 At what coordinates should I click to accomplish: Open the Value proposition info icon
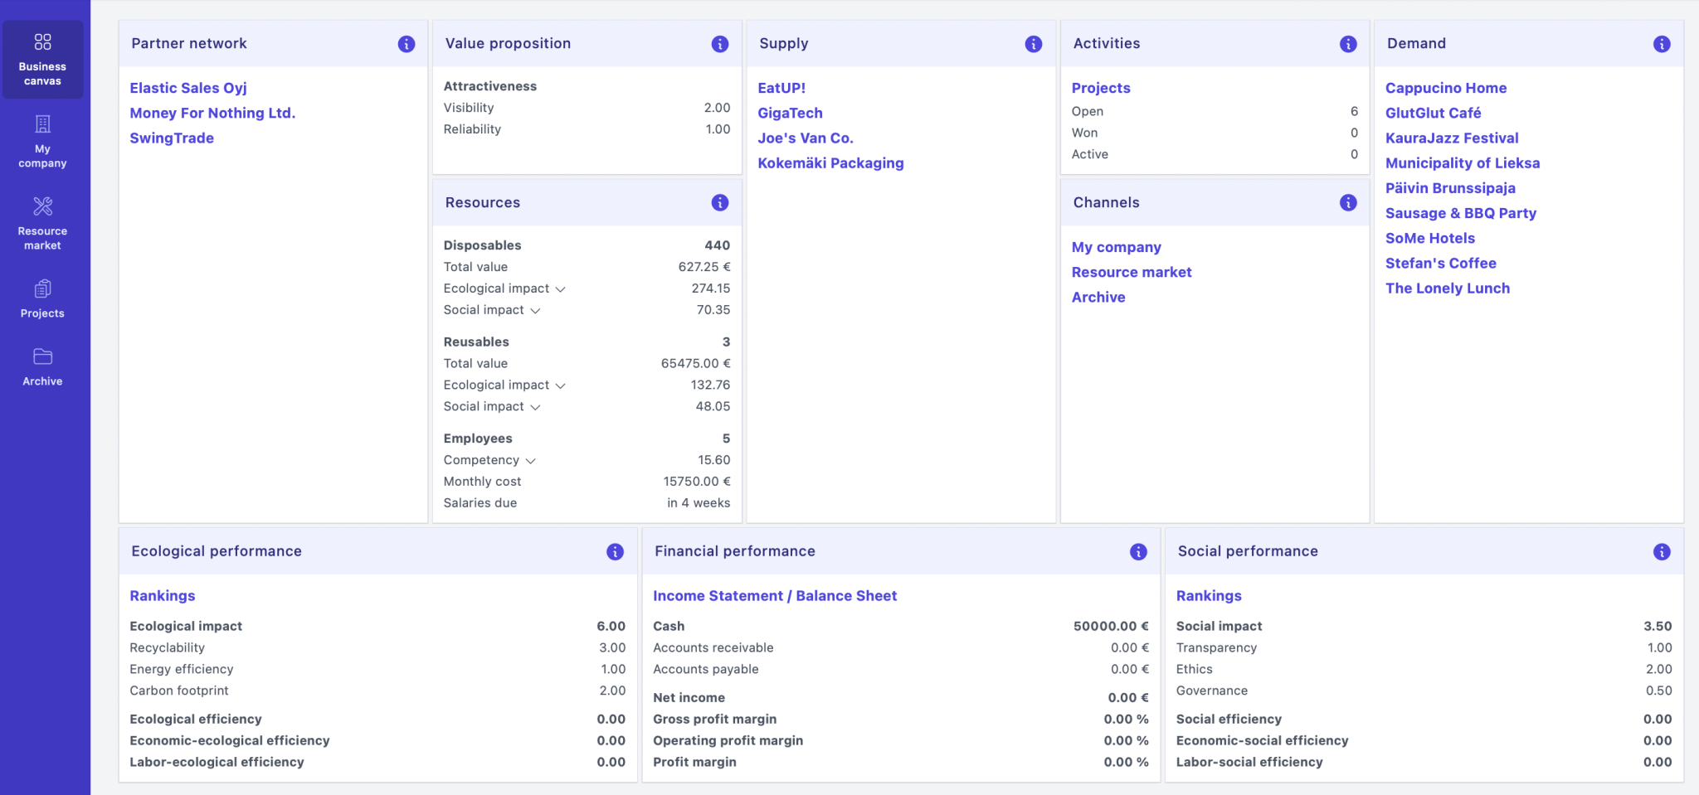[x=719, y=44]
